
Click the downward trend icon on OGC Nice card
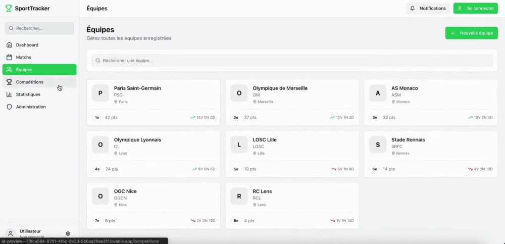(x=193, y=221)
